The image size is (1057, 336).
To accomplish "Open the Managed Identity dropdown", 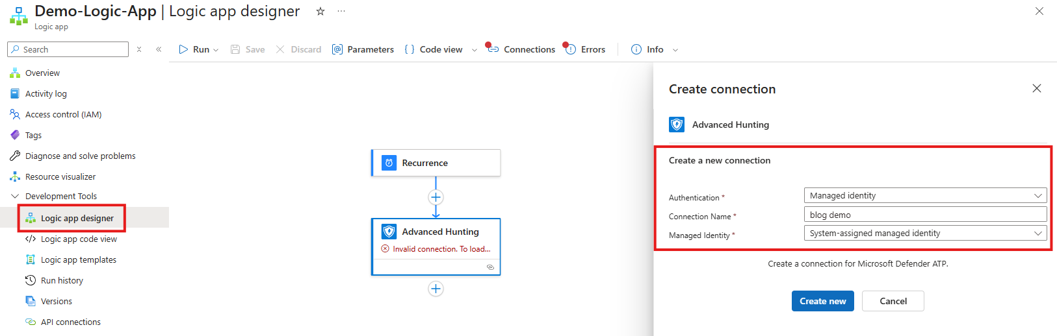I will pos(924,234).
